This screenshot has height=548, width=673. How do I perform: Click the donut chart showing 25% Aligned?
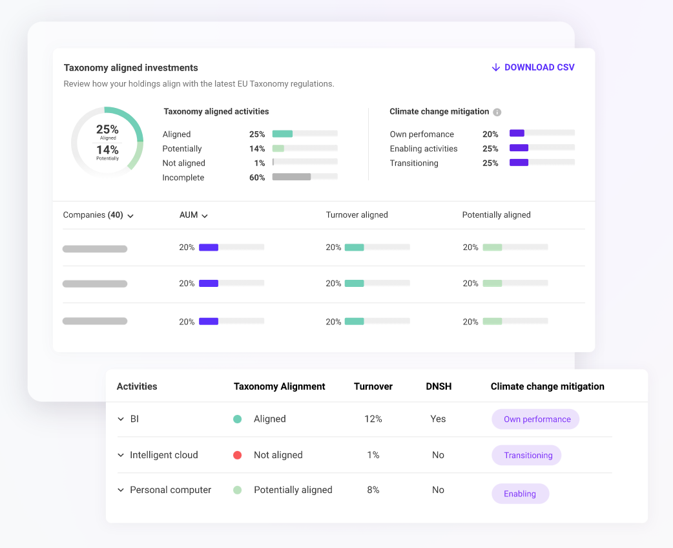pyautogui.click(x=107, y=142)
